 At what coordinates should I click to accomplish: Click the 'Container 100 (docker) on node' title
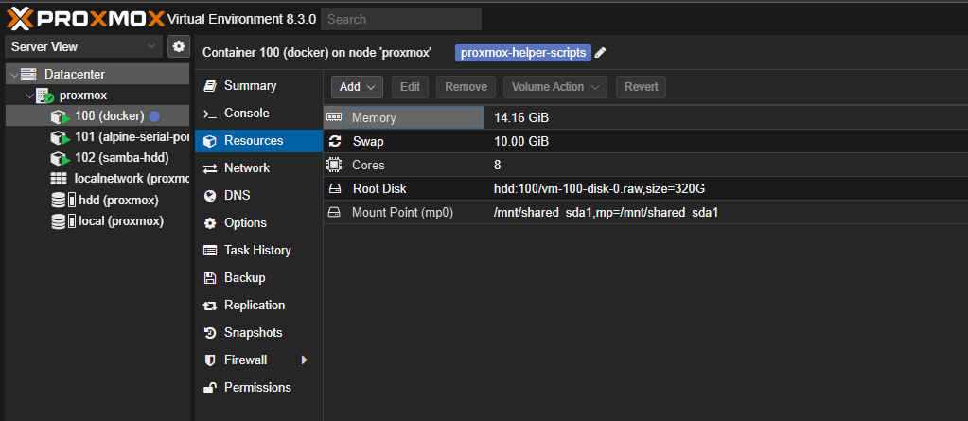click(x=317, y=53)
